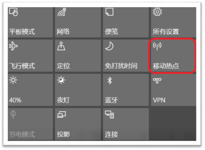The height and width of the screenshot is (150, 205).
Task: Open the 便笺 note tile
Action: click(126, 22)
